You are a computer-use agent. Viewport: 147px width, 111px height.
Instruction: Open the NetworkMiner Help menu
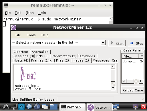coord(45,35)
